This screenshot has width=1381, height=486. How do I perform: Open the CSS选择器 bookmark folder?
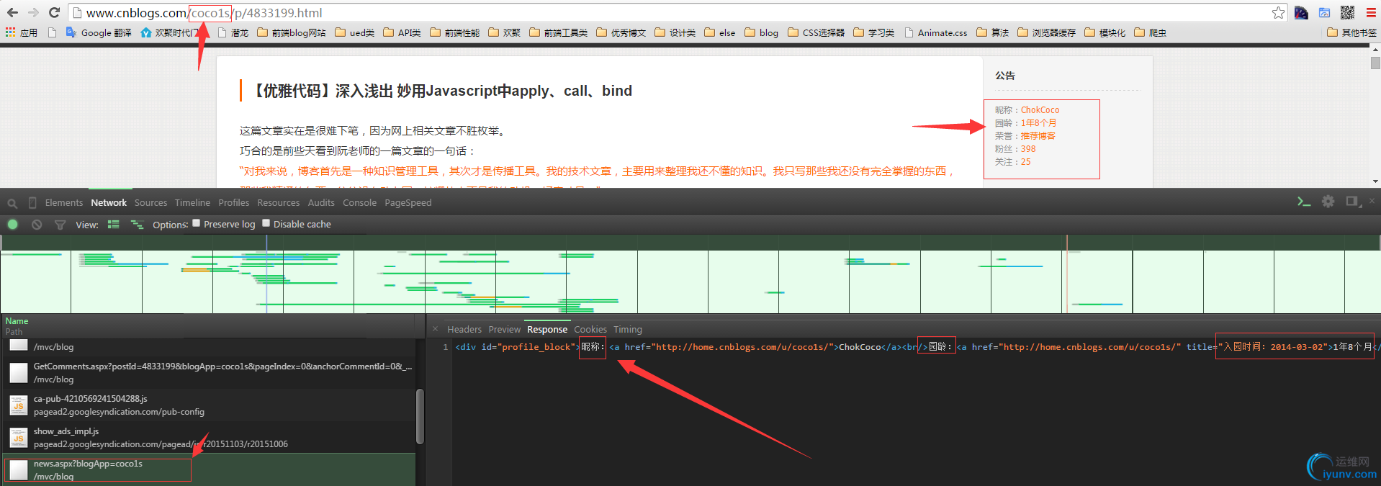coord(817,32)
